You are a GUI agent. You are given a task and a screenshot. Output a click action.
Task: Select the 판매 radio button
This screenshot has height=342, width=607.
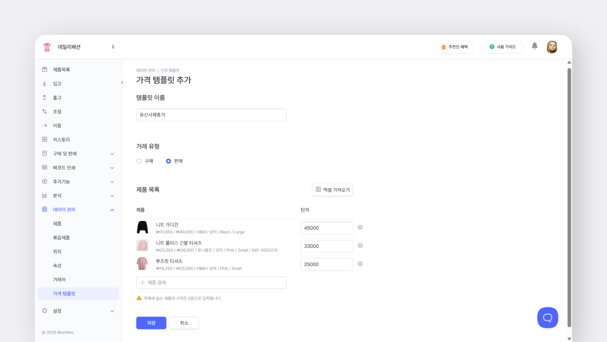click(168, 161)
